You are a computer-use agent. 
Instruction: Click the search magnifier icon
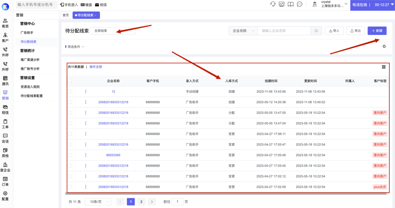point(316,31)
